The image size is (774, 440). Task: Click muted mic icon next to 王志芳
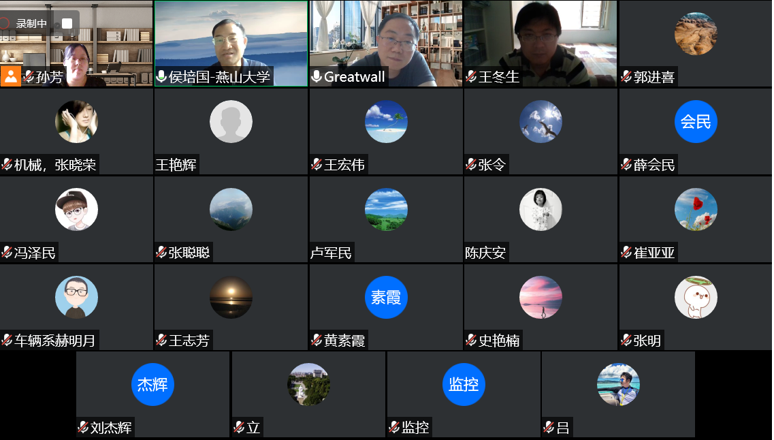coord(161,341)
